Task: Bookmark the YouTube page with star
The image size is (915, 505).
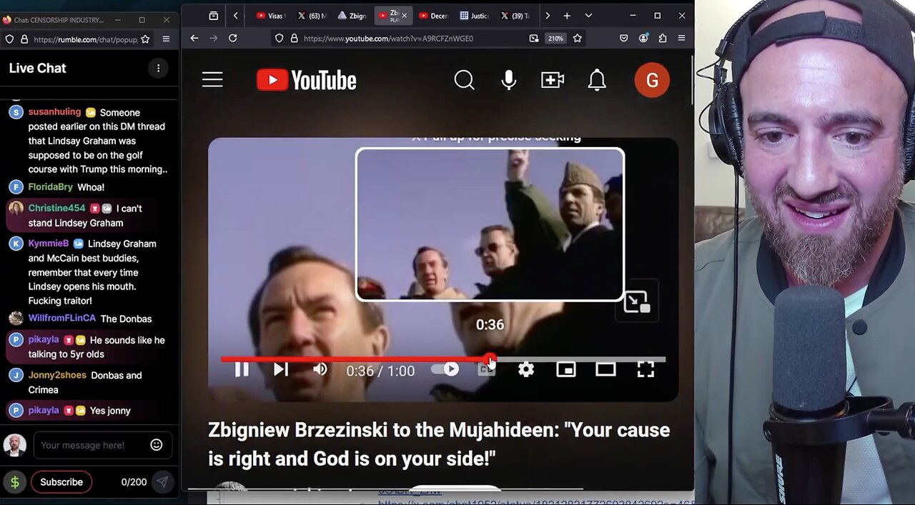Action: click(578, 39)
